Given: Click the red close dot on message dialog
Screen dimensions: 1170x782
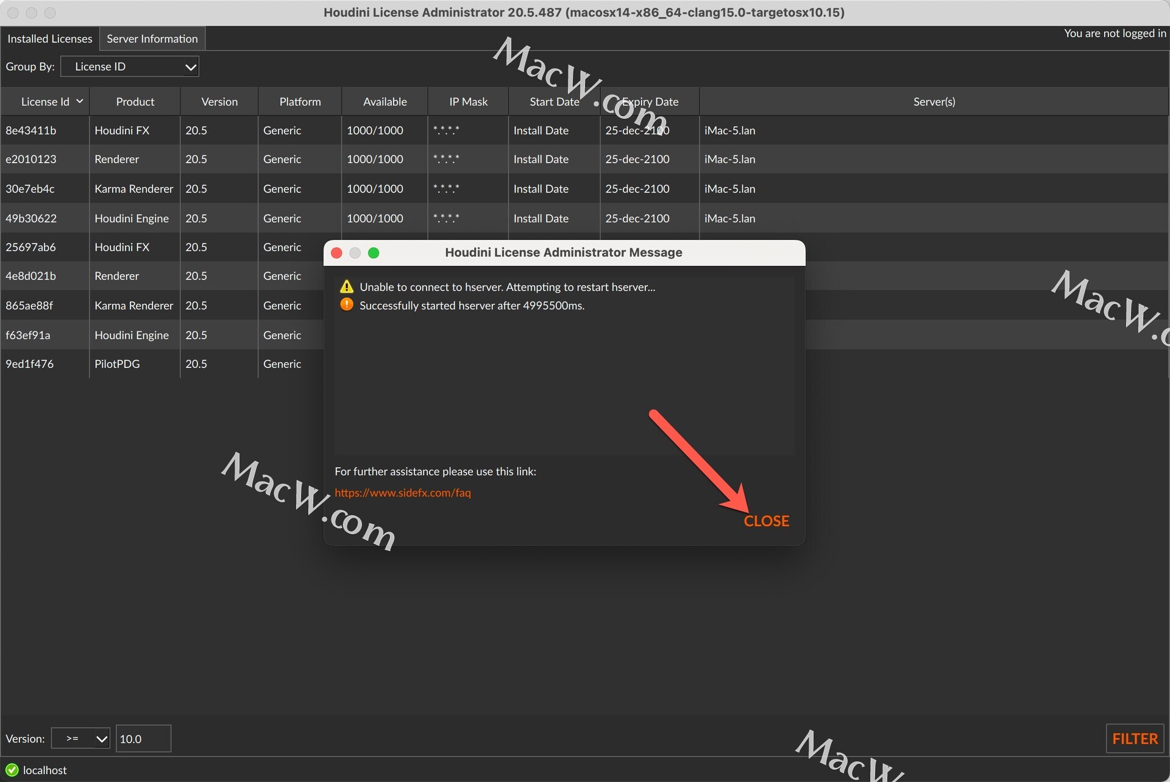Looking at the screenshot, I should coord(336,253).
